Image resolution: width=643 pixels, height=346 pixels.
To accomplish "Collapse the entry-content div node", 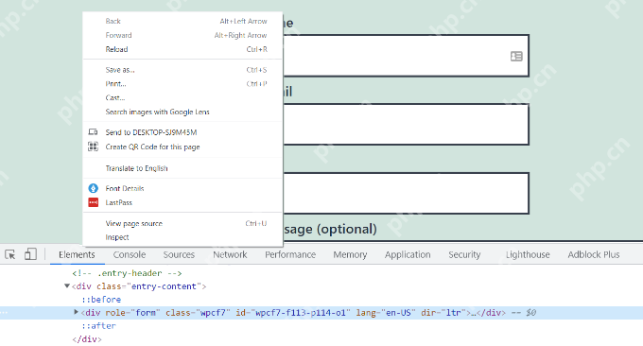I will tap(67, 286).
